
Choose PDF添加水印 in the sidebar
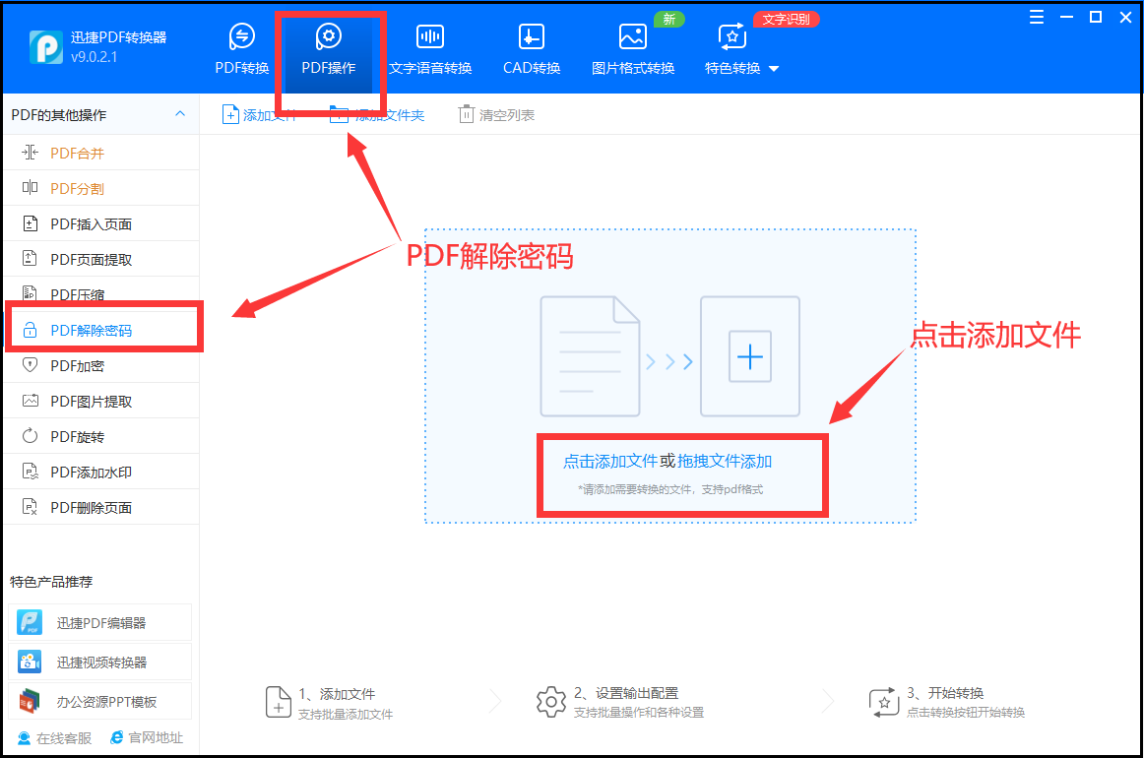101,472
